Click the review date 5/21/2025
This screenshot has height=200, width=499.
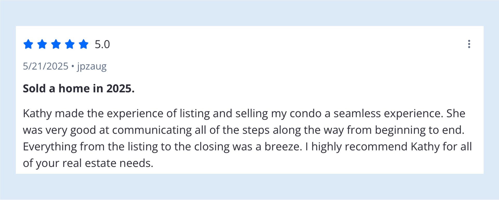point(45,66)
